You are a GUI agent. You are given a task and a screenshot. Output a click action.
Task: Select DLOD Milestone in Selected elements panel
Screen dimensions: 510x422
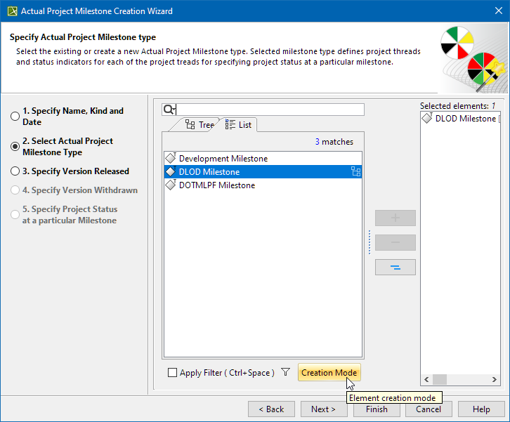pos(460,119)
